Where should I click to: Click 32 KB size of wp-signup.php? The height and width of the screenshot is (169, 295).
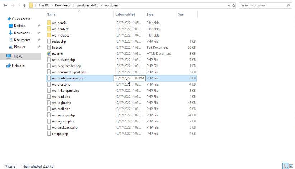[192, 121]
